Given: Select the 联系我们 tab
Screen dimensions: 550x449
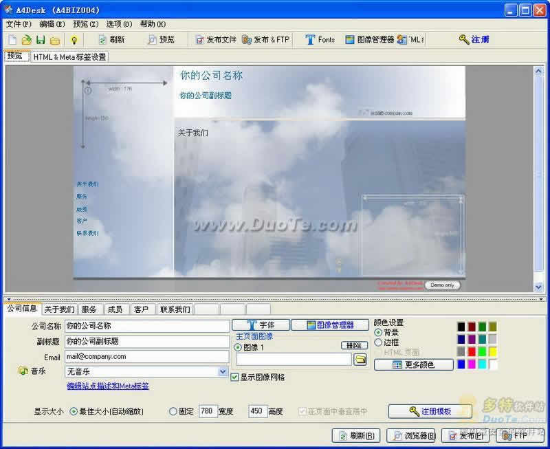Looking at the screenshot, I should point(175,309).
